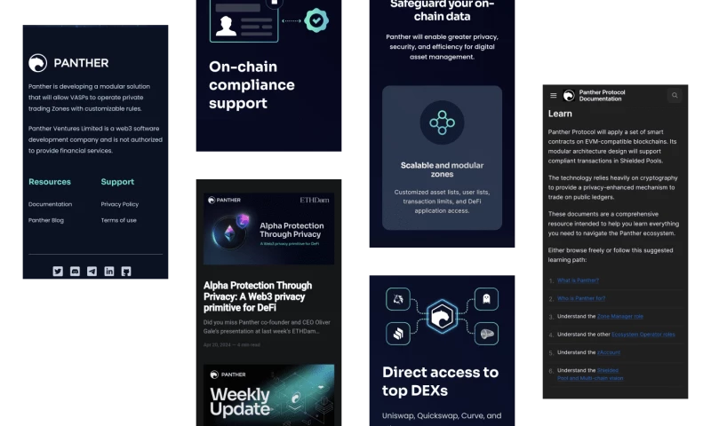Screen dimensions: 711x426
Task: Click the modular zones circle icon
Action: coord(442,122)
